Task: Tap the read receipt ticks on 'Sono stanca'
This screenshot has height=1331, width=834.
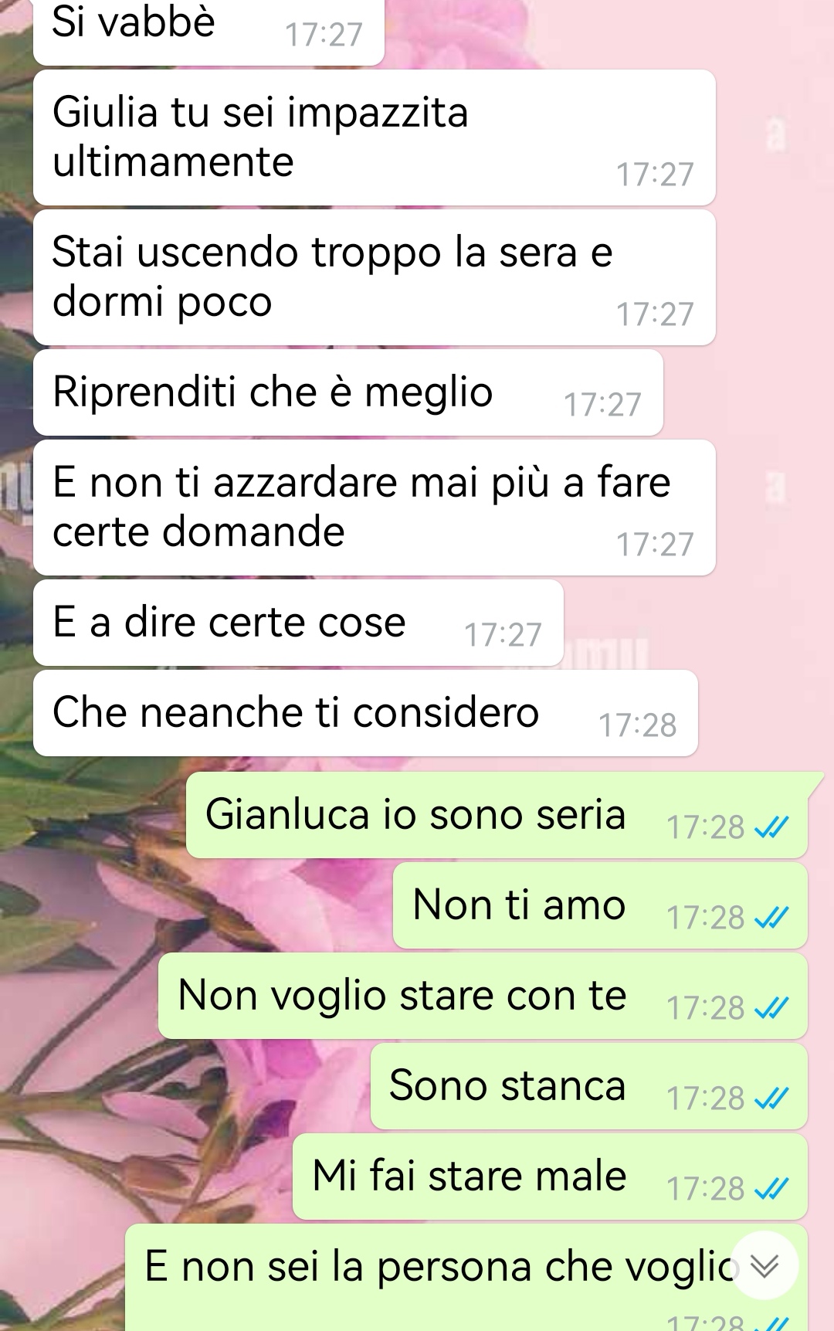Action: click(x=771, y=1099)
